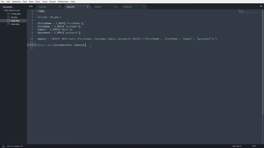Click the config.php file icon in sidebar
This screenshot has height=148, width=264.
(x=8, y=14)
